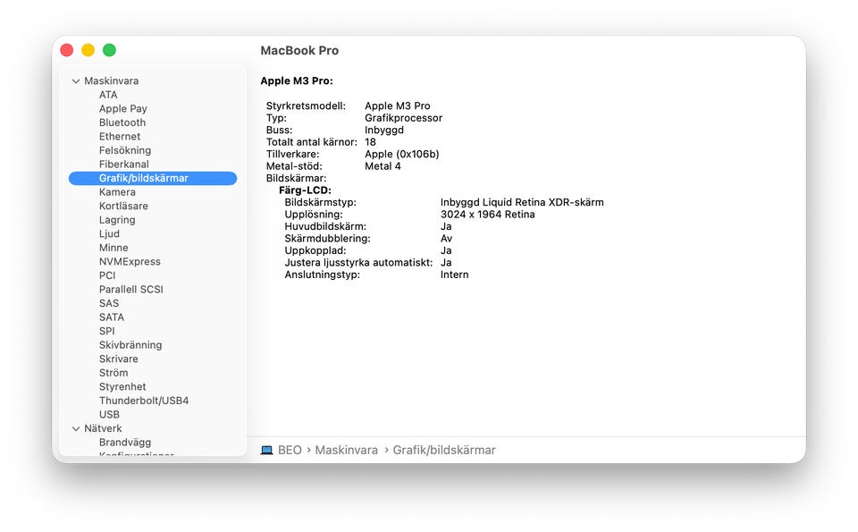Click the Intern connection type value
The height and width of the screenshot is (532, 858).
[x=454, y=274]
